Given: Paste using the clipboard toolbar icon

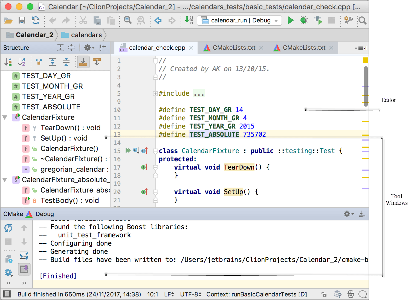Looking at the screenshot, I should (x=111, y=21).
